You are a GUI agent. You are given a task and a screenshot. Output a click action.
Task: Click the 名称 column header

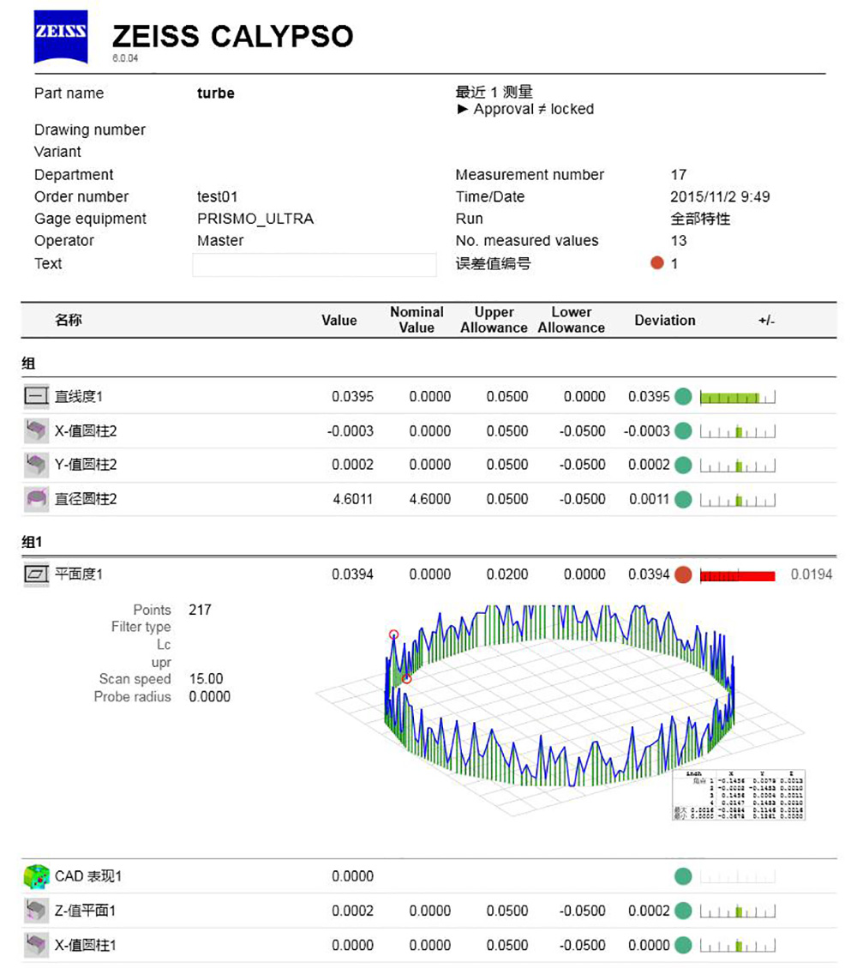(x=69, y=320)
